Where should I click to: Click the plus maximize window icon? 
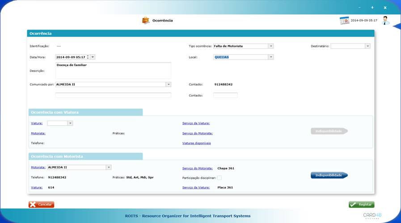(x=372, y=8)
